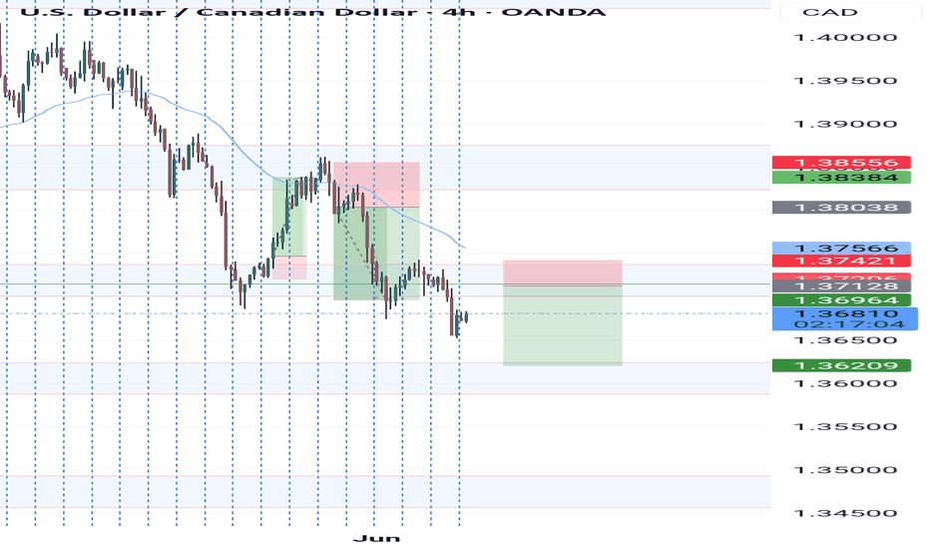Click the 1.39500 price axis value

pyautogui.click(x=845, y=81)
